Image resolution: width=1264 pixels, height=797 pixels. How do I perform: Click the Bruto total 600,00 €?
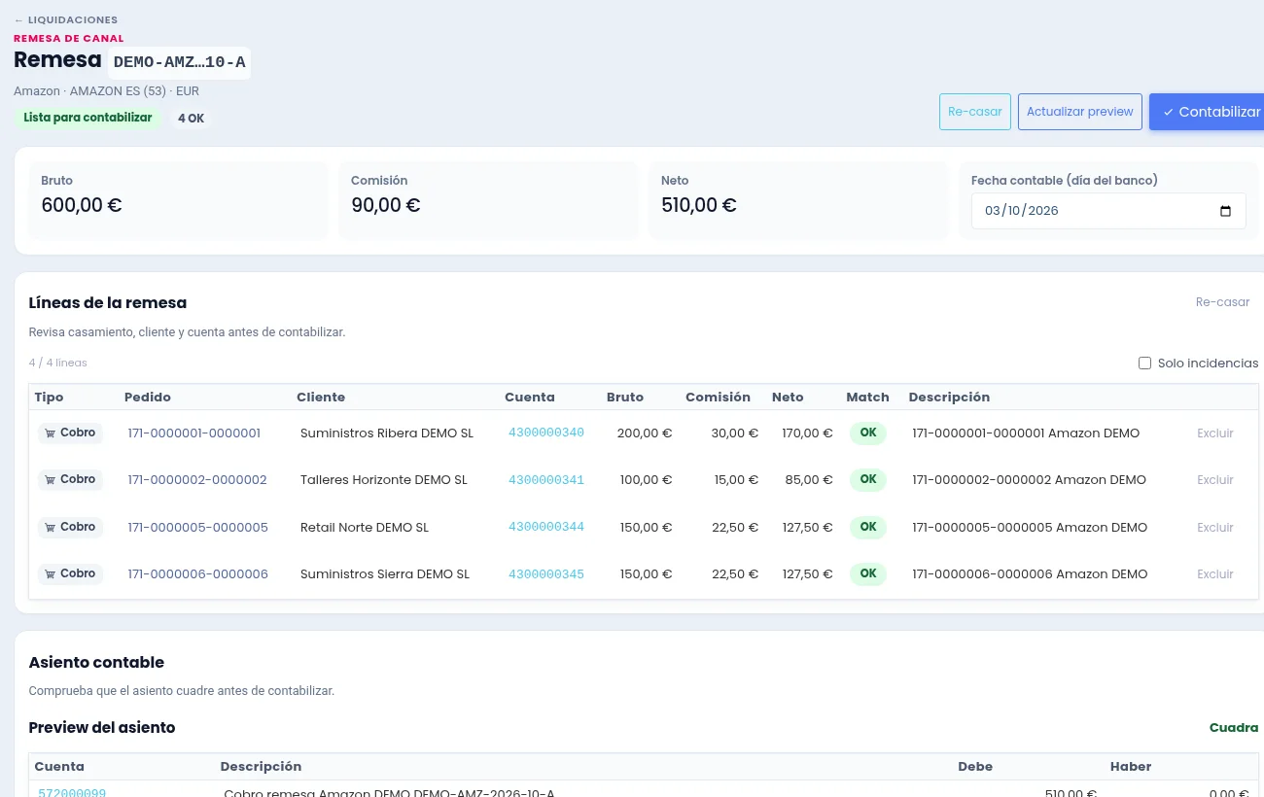click(82, 205)
